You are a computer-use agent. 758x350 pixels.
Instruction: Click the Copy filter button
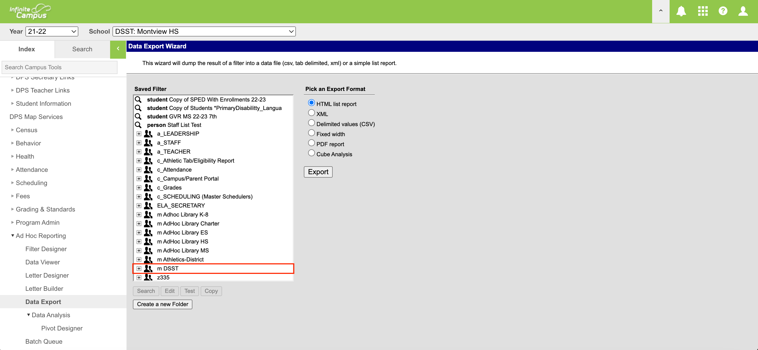coord(211,291)
